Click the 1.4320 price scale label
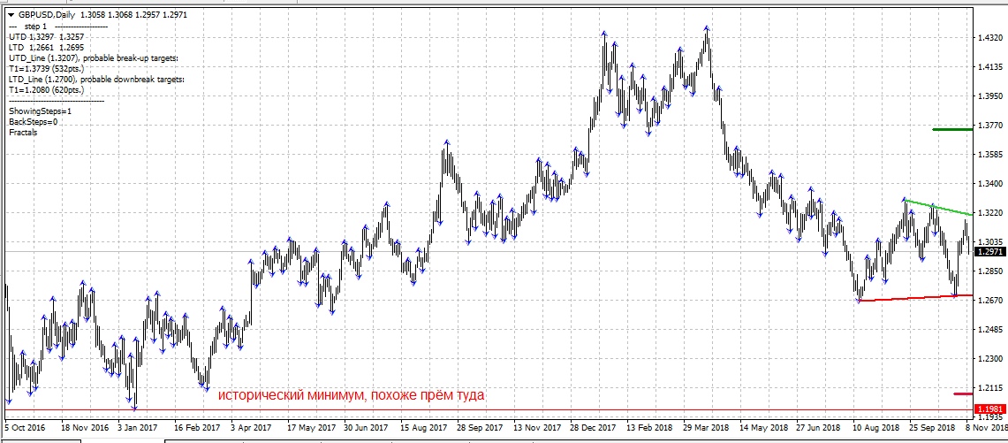Screen dimensions: 1008x443 pos(989,38)
